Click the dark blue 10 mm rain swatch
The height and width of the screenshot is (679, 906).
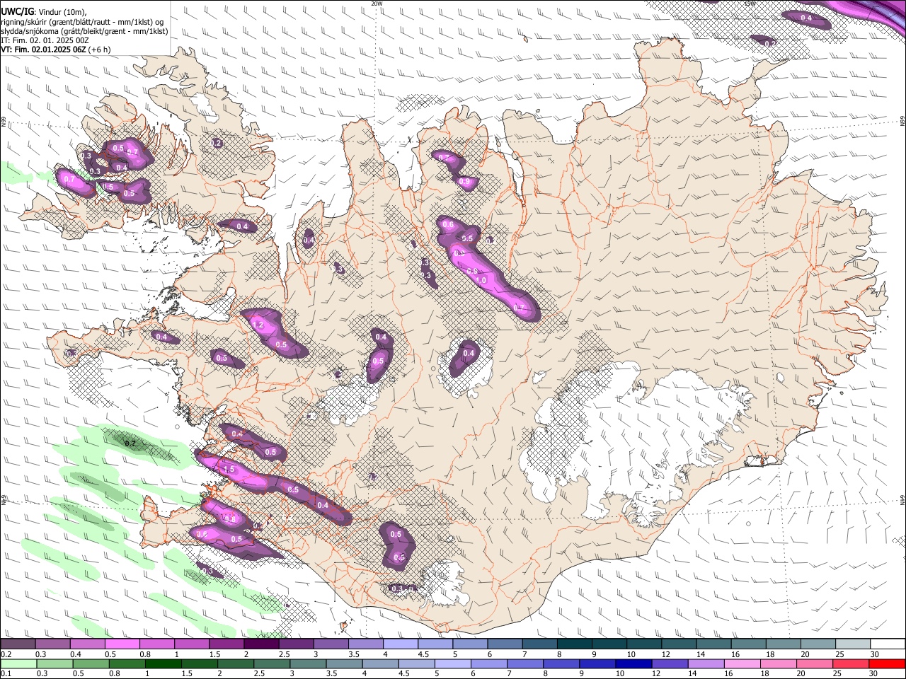634,664
